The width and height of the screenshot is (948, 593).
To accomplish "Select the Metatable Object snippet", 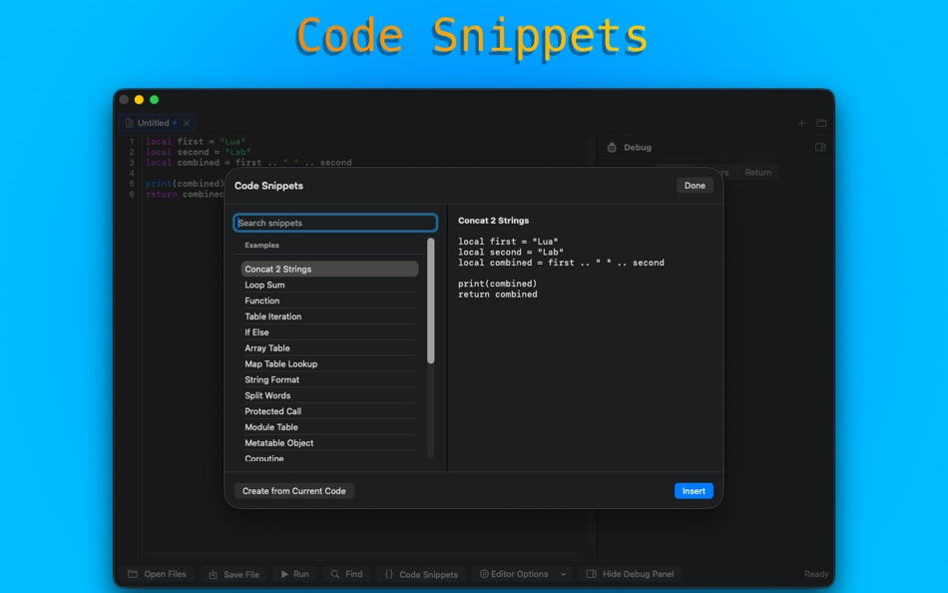I will coord(329,442).
